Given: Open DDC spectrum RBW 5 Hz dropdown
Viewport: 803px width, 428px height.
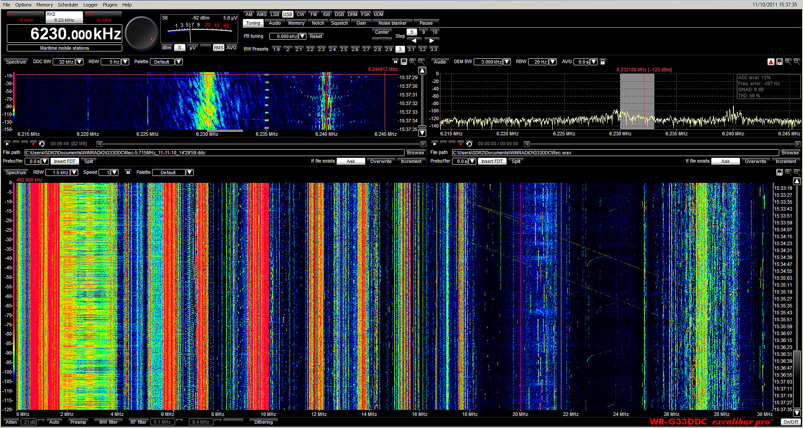Looking at the screenshot, I should (125, 62).
